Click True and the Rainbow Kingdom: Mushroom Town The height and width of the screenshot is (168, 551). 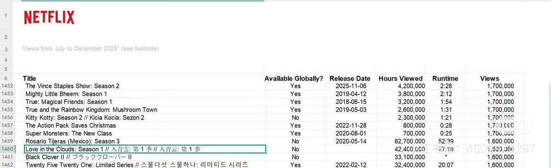tap(91, 110)
